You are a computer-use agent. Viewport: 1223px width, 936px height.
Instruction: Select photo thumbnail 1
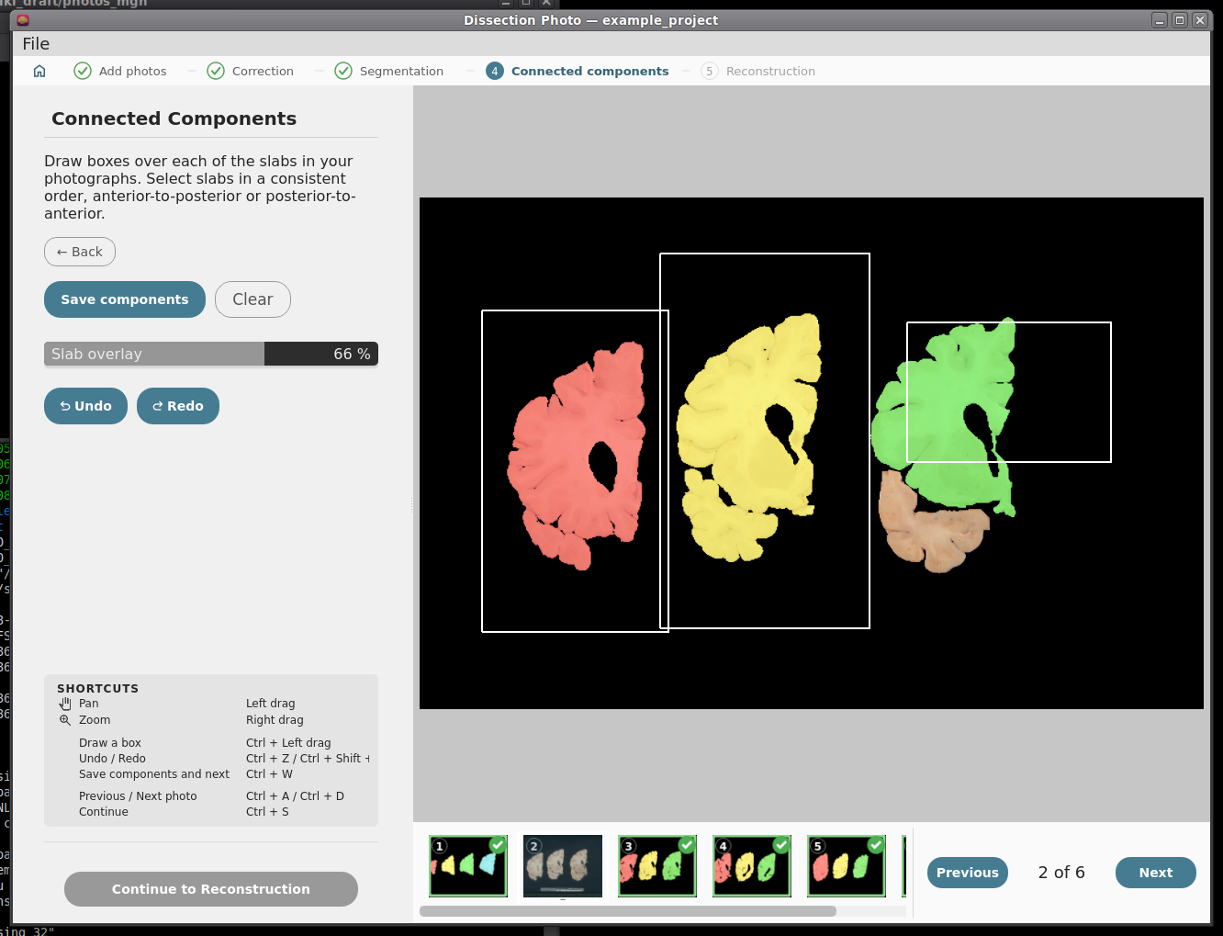(468, 866)
